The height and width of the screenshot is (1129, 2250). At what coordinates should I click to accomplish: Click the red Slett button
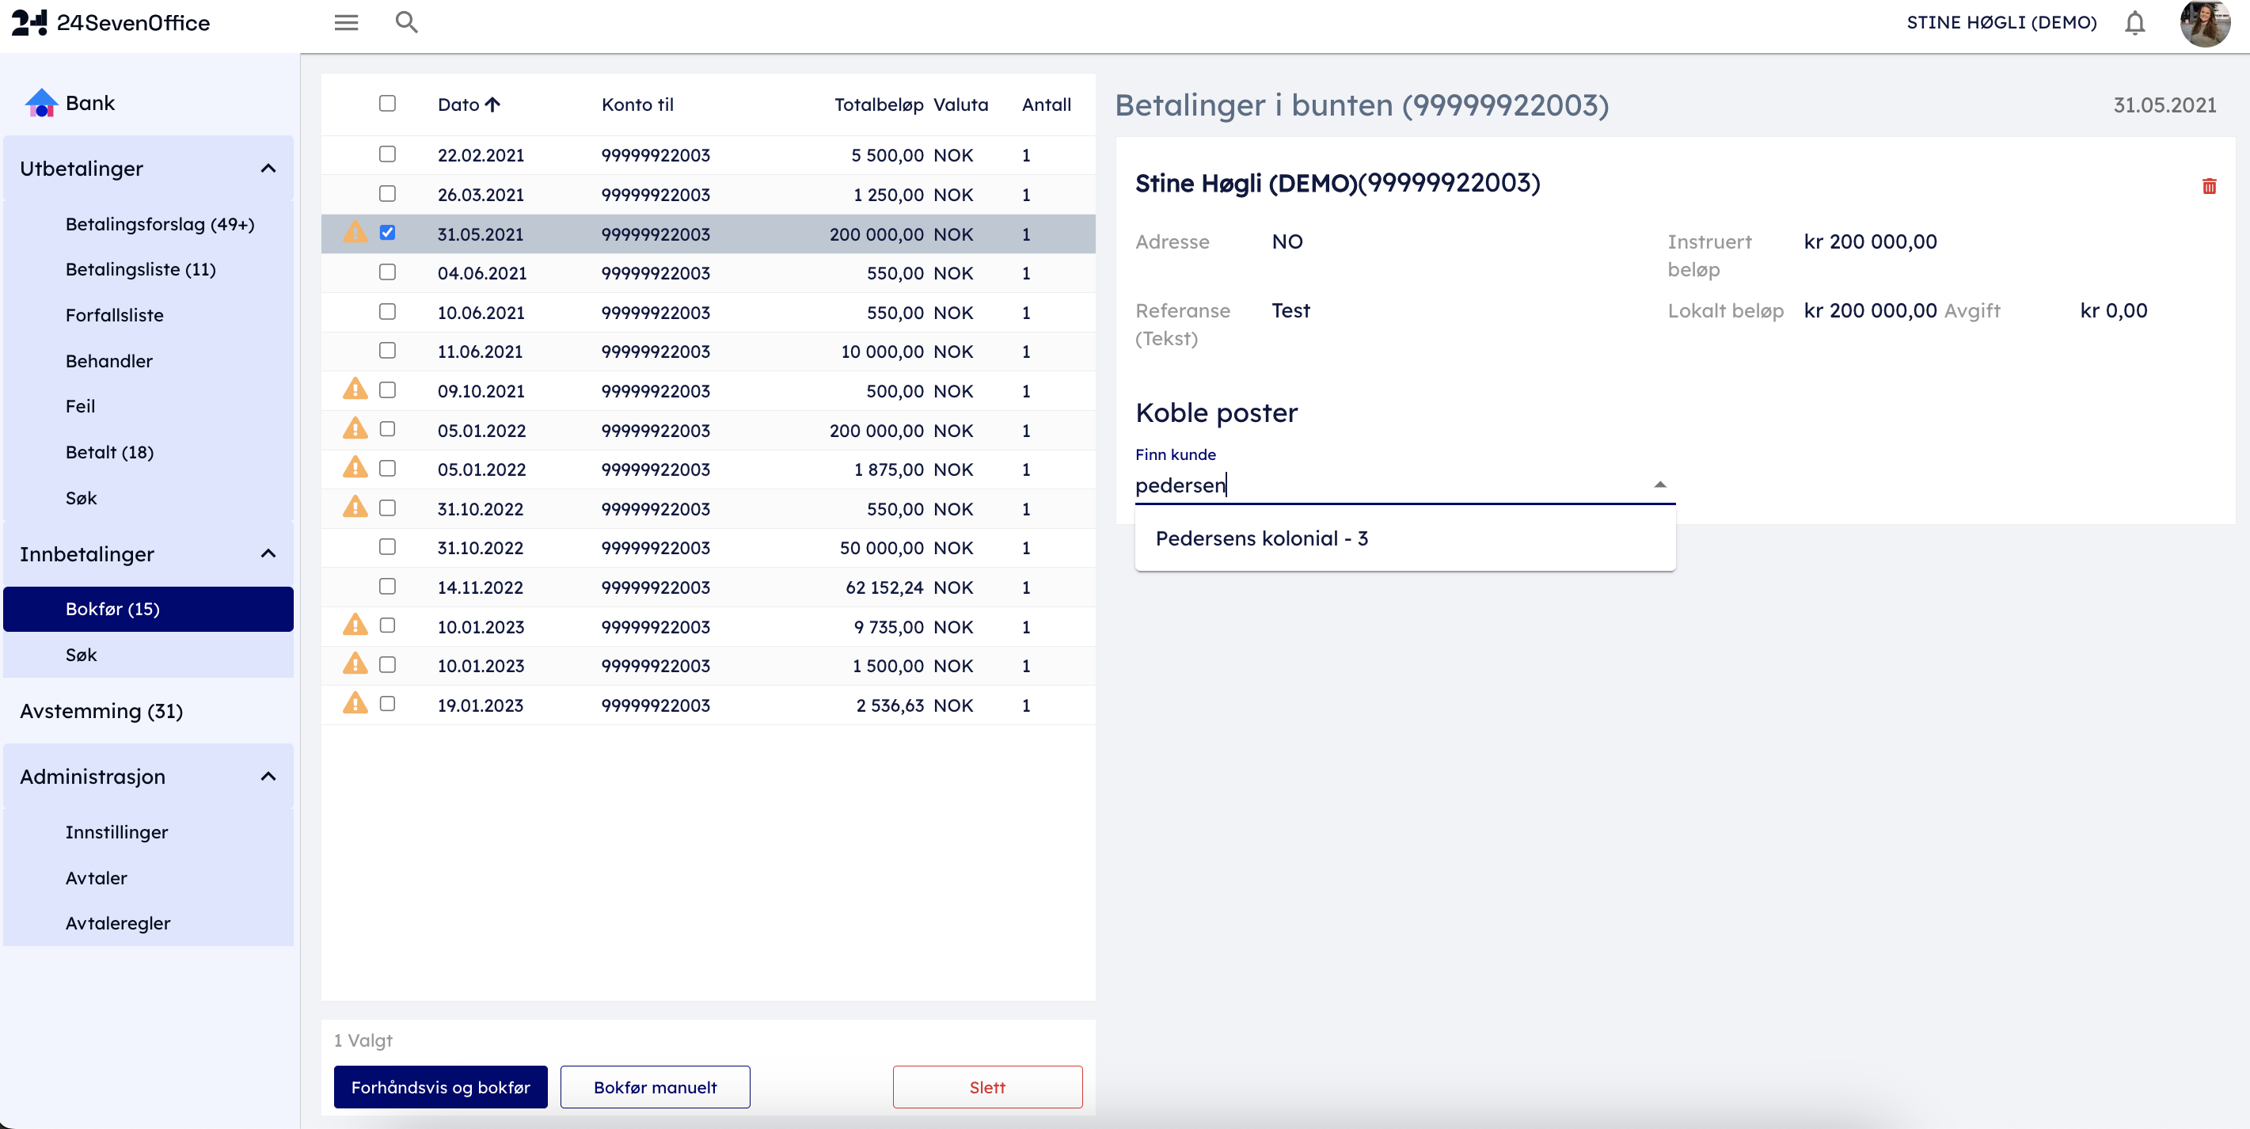tap(987, 1087)
